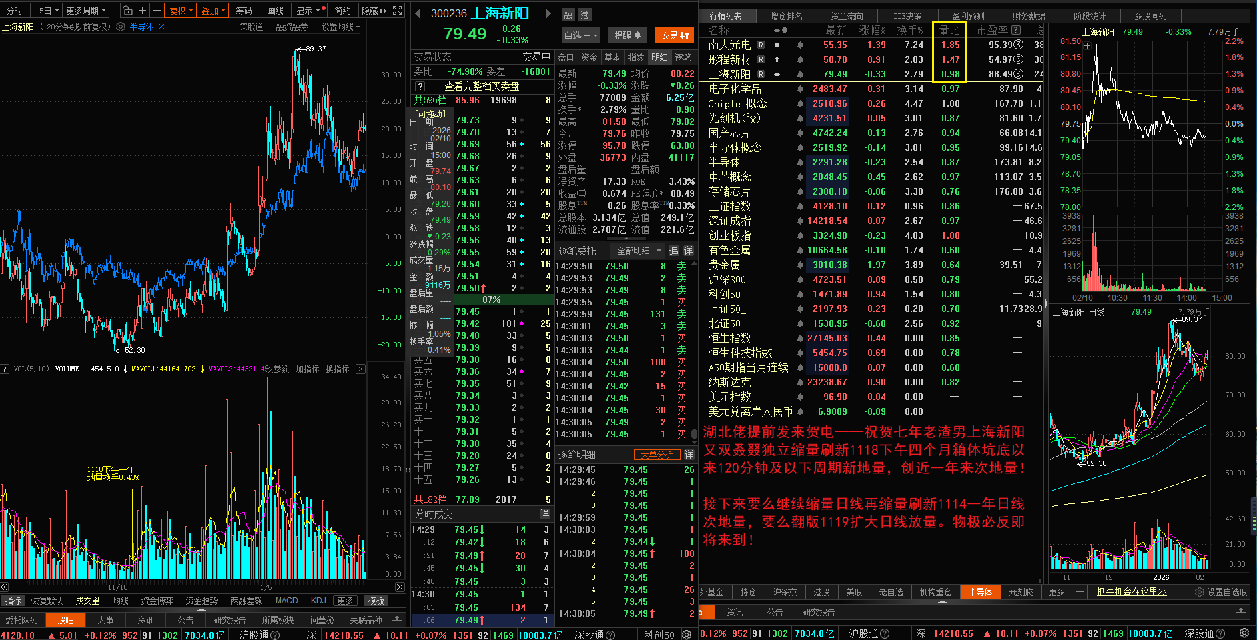Open the 更多周期 dropdown
The image size is (1257, 640).
pyautogui.click(x=86, y=10)
